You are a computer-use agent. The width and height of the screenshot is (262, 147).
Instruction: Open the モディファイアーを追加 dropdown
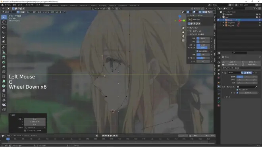(241, 68)
